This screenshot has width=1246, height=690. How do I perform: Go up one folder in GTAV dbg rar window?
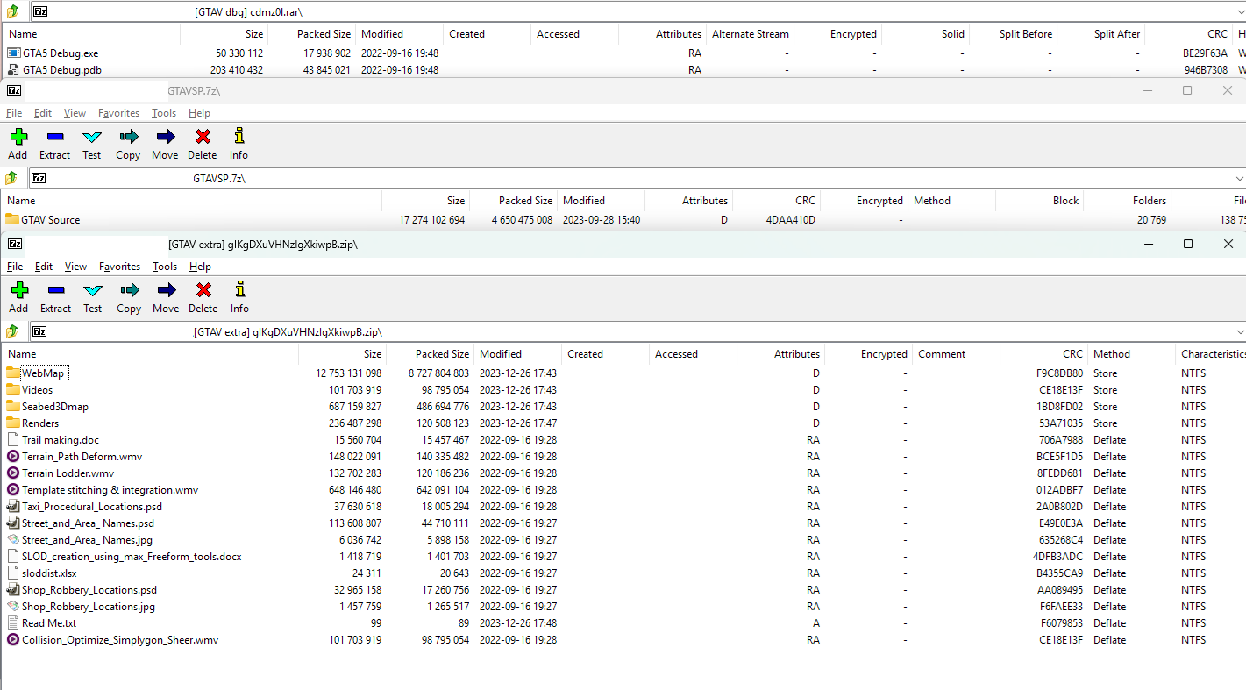(x=11, y=12)
